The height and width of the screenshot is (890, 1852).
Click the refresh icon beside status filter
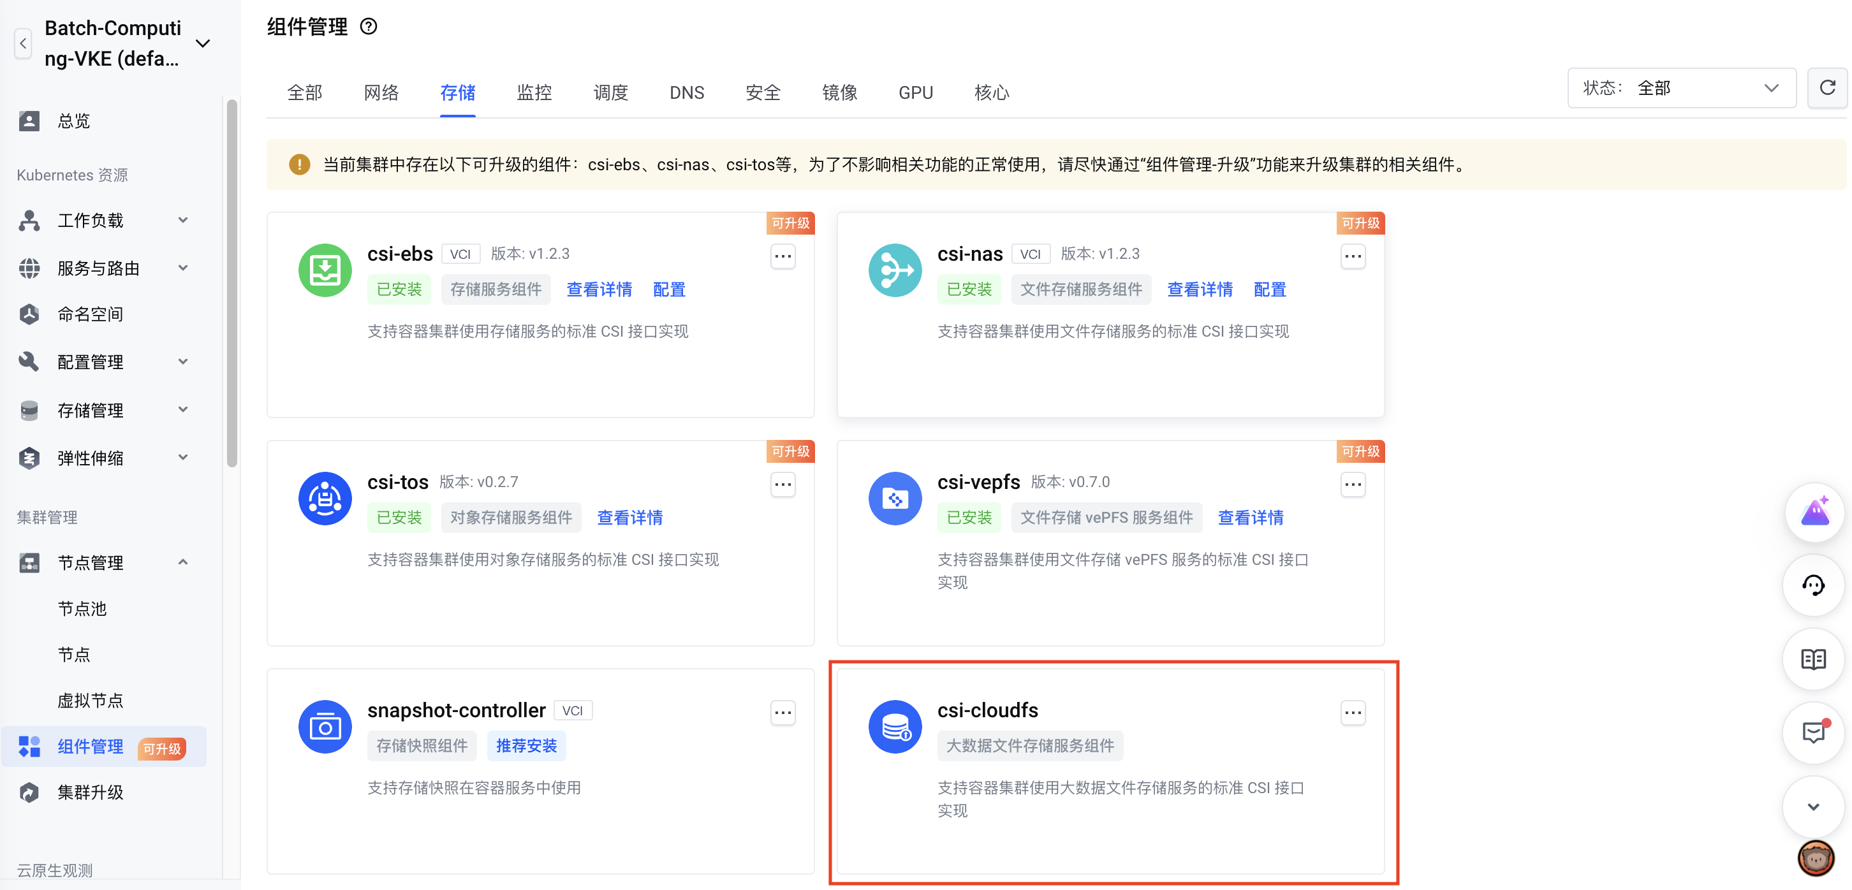point(1827,89)
